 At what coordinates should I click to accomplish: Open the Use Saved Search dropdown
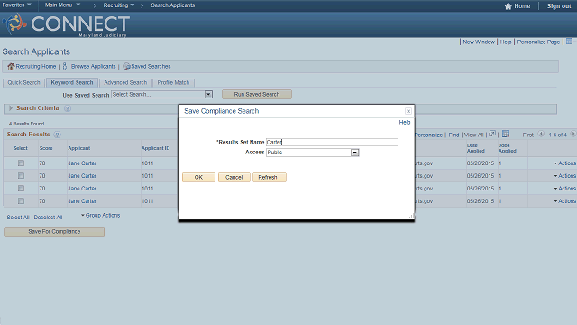point(208,94)
